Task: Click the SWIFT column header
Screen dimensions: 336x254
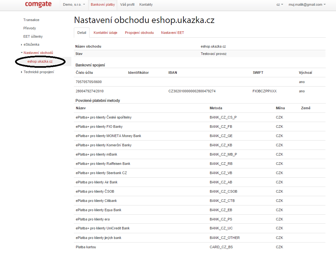Action: [x=258, y=73]
